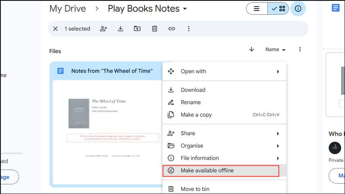The image size is (345, 194).
Task: Expand the File information submenu arrow
Action: coord(278,158)
